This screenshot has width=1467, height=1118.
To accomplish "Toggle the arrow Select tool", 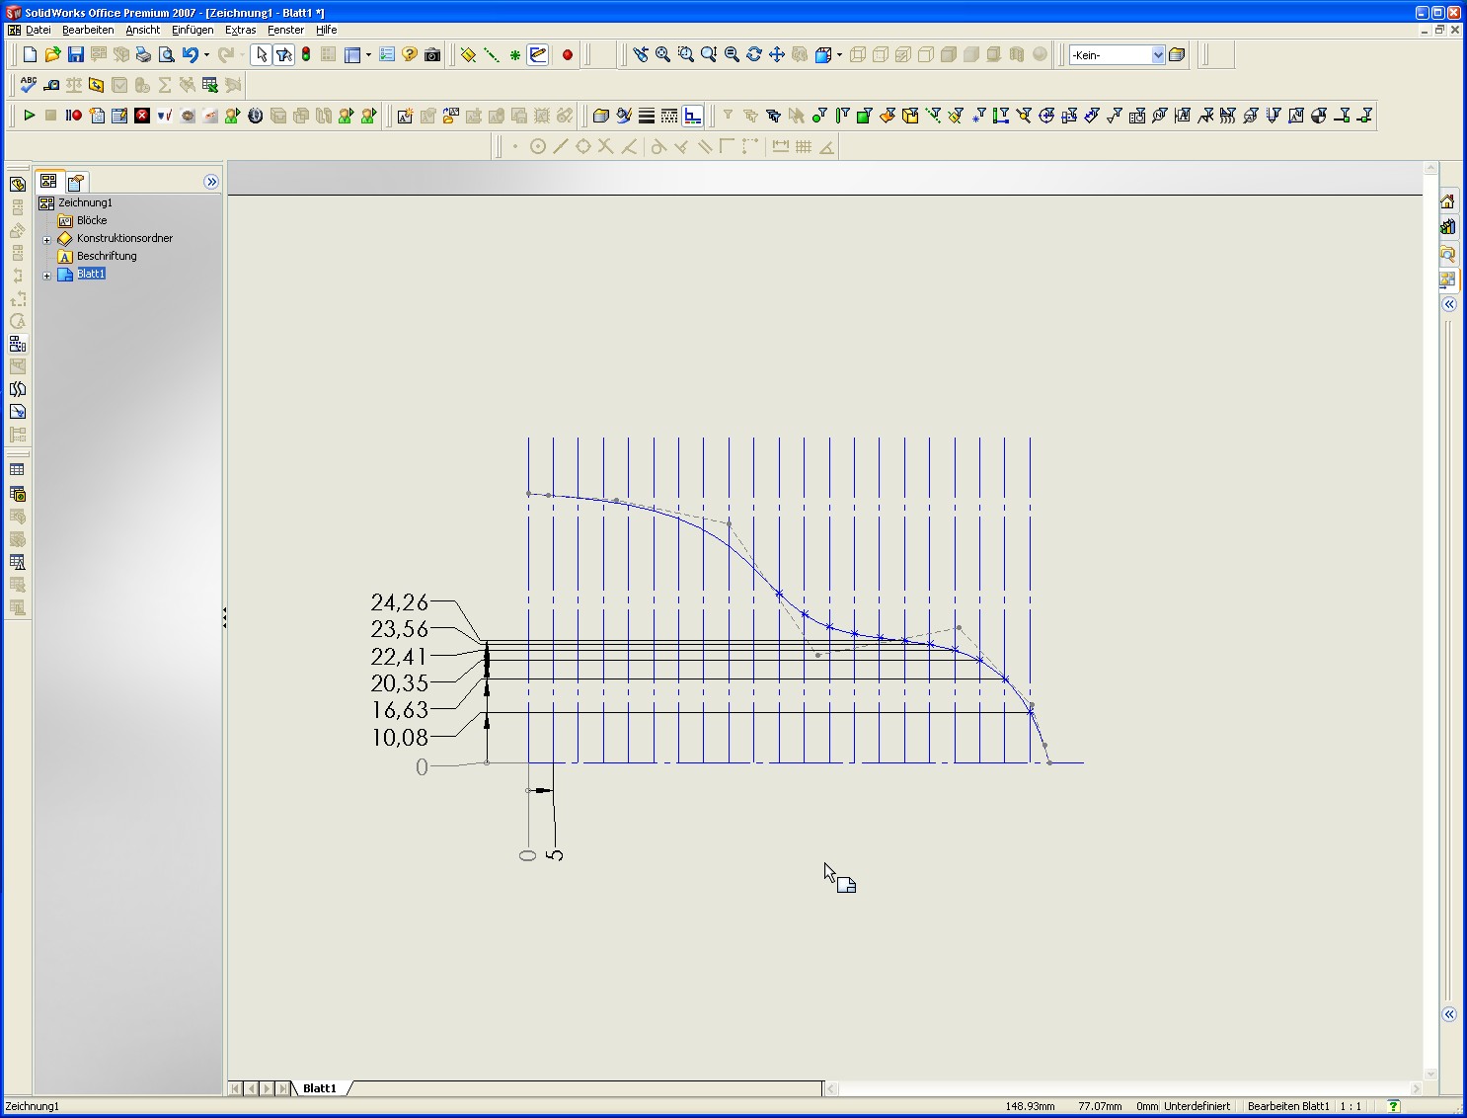I will [261, 55].
